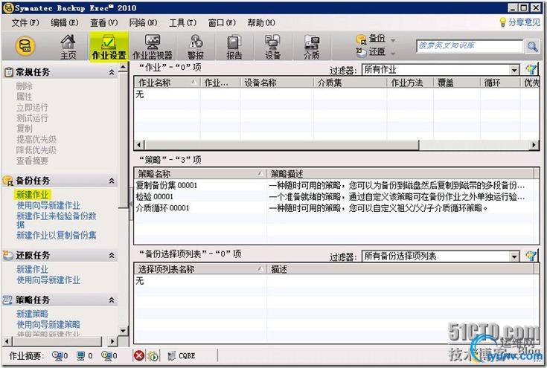Click task pane vertical scrollbar up arrow
Viewport: 547px width, 368px height.
point(123,67)
